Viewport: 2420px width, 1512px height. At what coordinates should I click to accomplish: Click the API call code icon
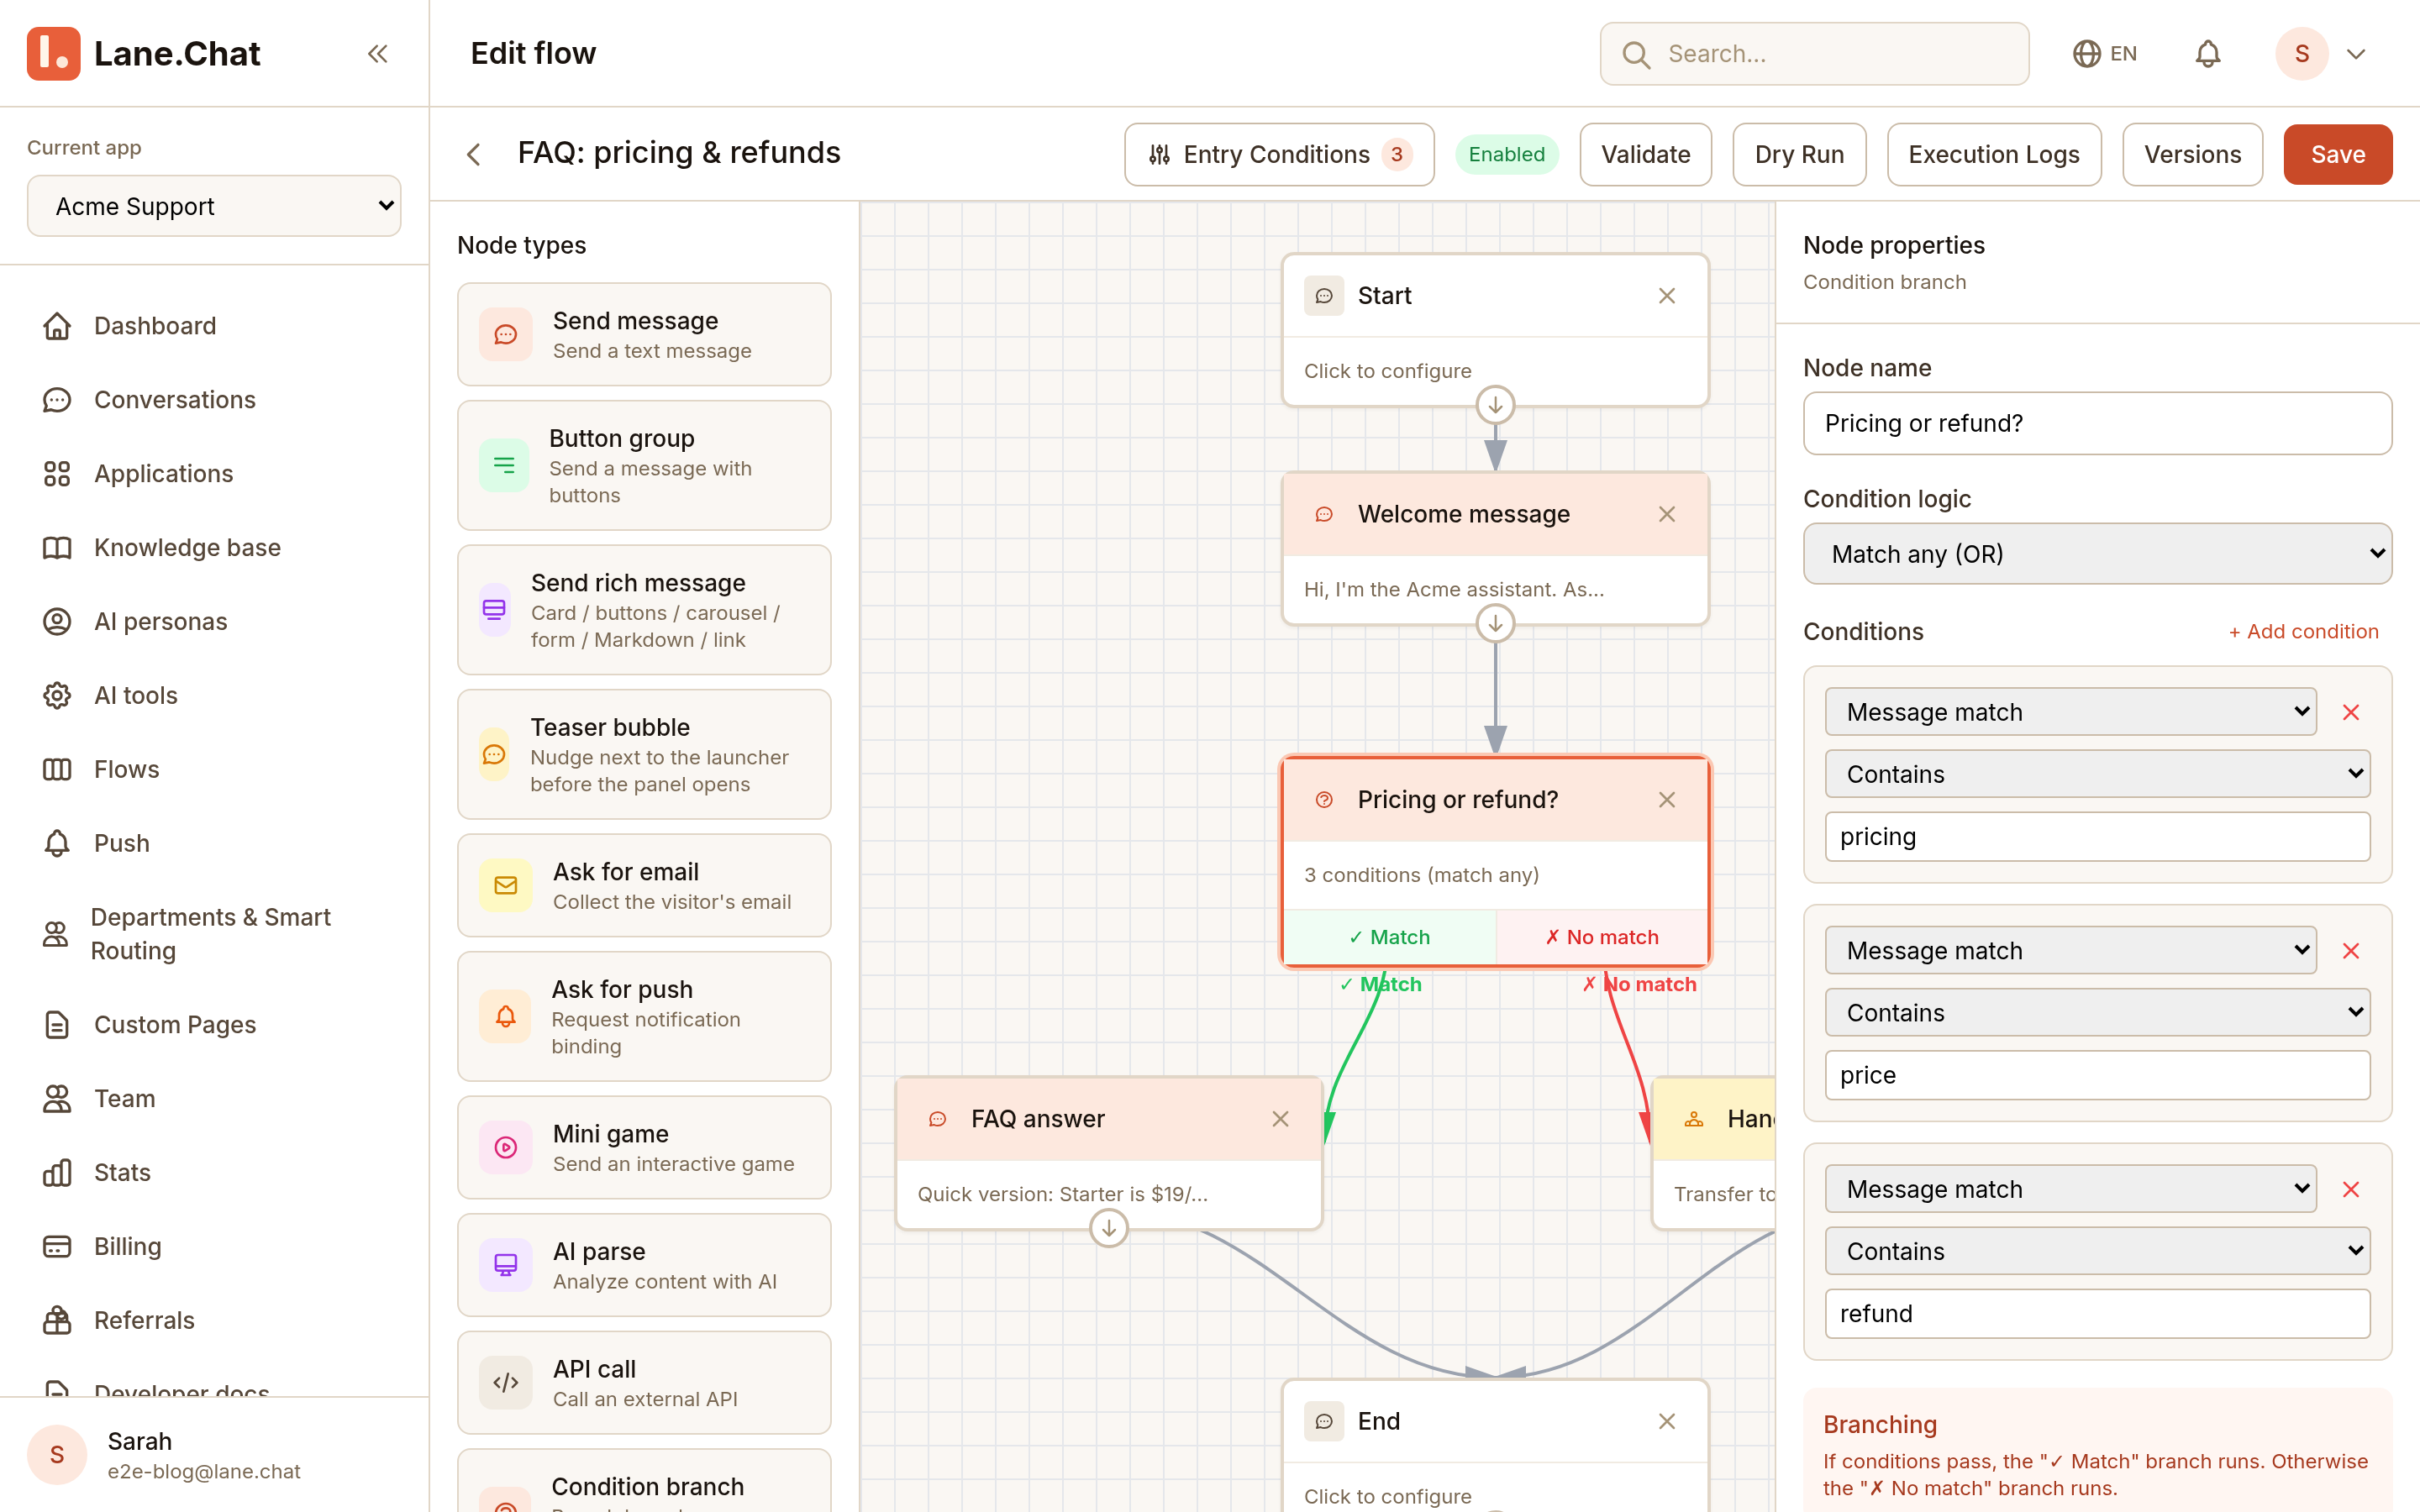coord(506,1383)
